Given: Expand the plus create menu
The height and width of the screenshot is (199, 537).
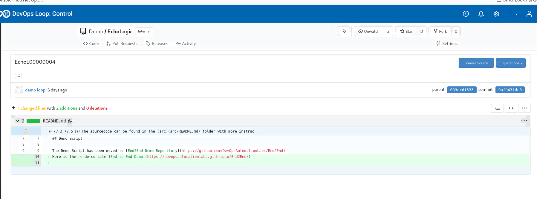Looking at the screenshot, I should (x=513, y=14).
